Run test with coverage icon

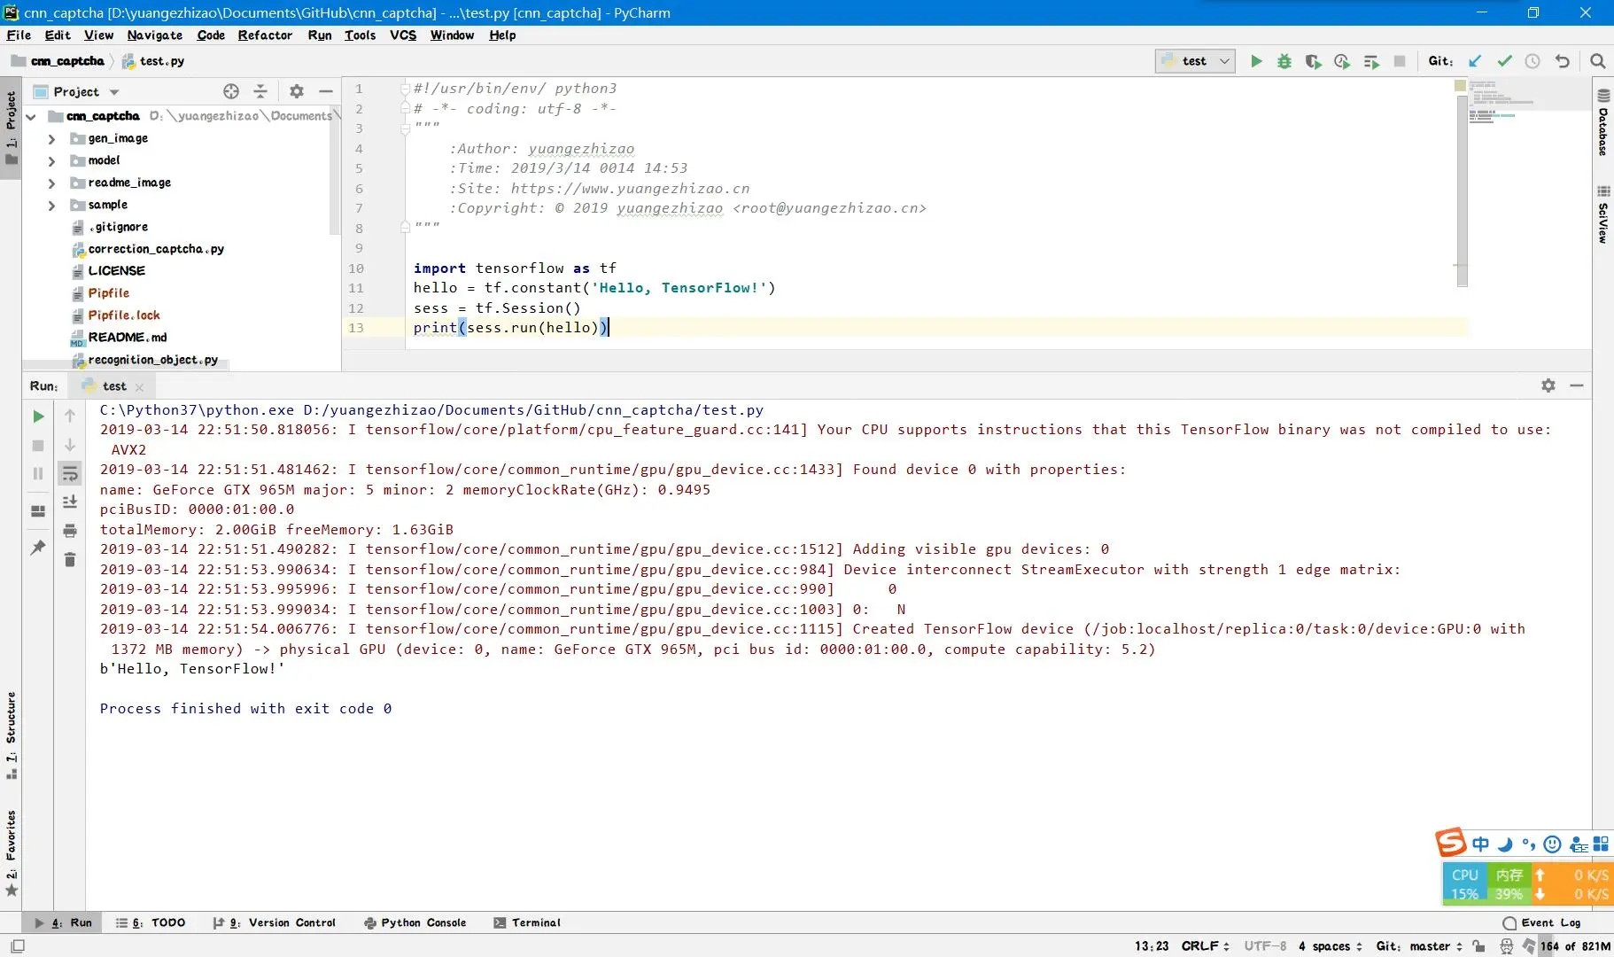(x=1313, y=61)
